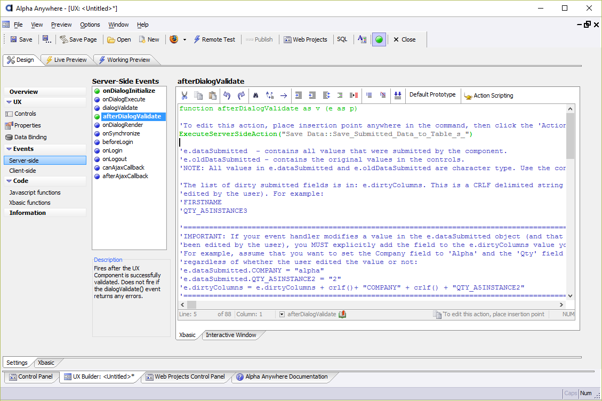Switch to the Interactive Window tab
This screenshot has height=401, width=602.
point(231,335)
